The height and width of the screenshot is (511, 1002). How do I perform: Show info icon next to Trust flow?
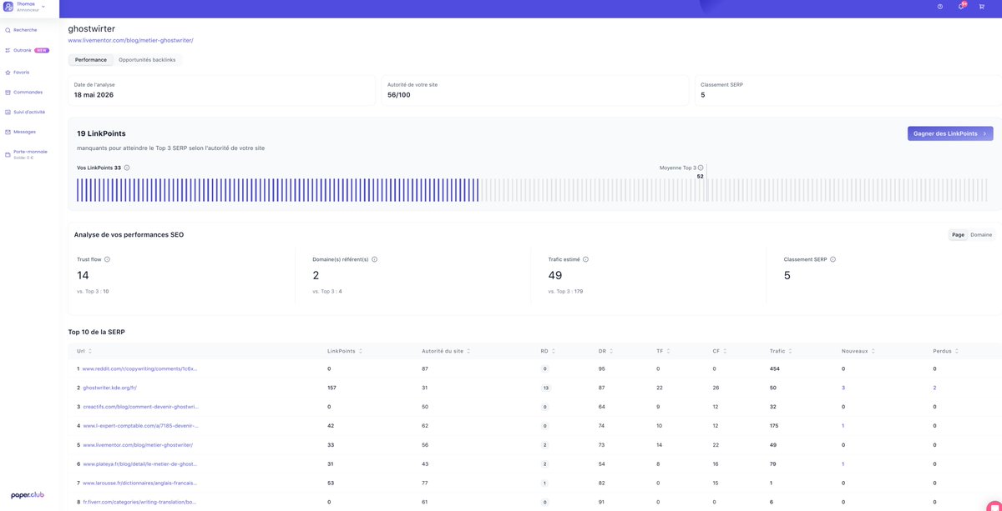click(x=107, y=259)
